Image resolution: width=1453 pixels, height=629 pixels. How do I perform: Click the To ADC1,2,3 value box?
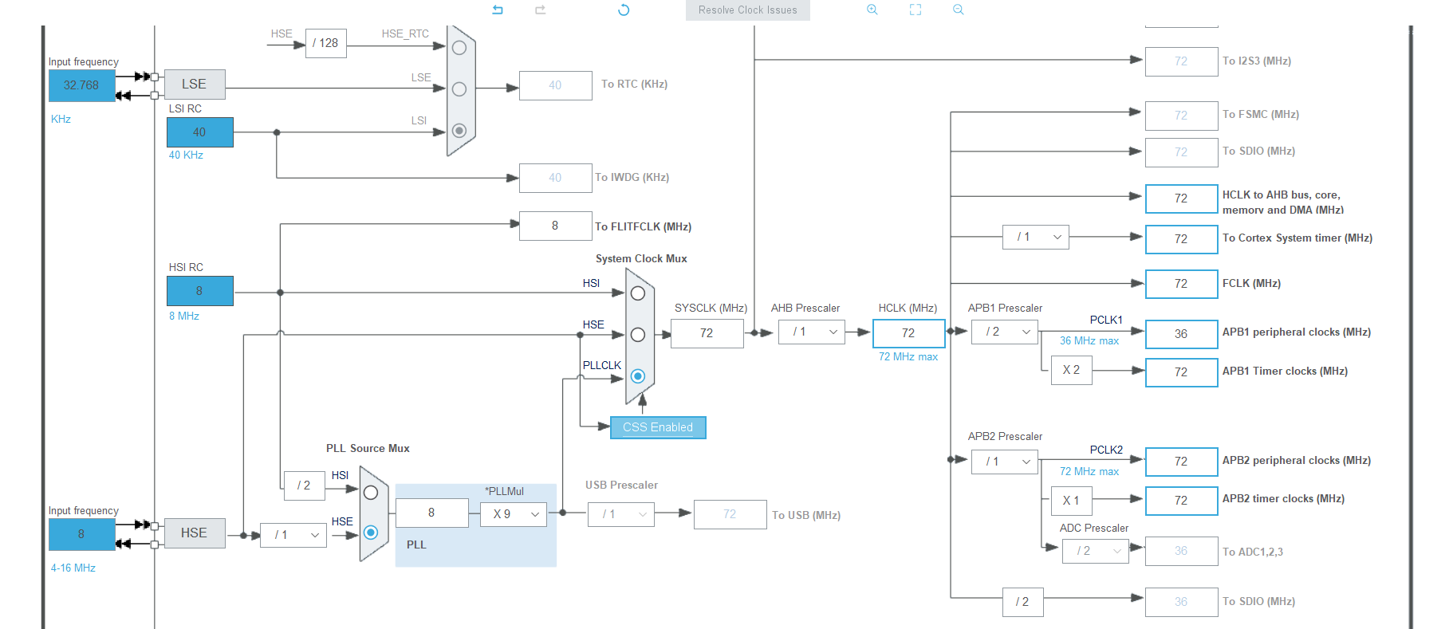tap(1181, 551)
